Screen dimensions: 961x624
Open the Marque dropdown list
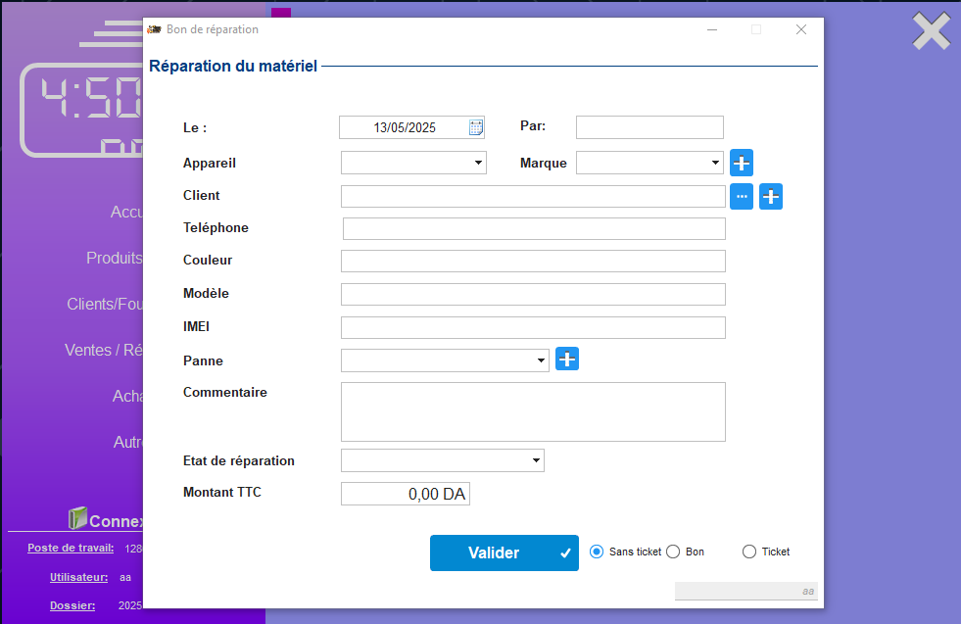click(x=715, y=163)
